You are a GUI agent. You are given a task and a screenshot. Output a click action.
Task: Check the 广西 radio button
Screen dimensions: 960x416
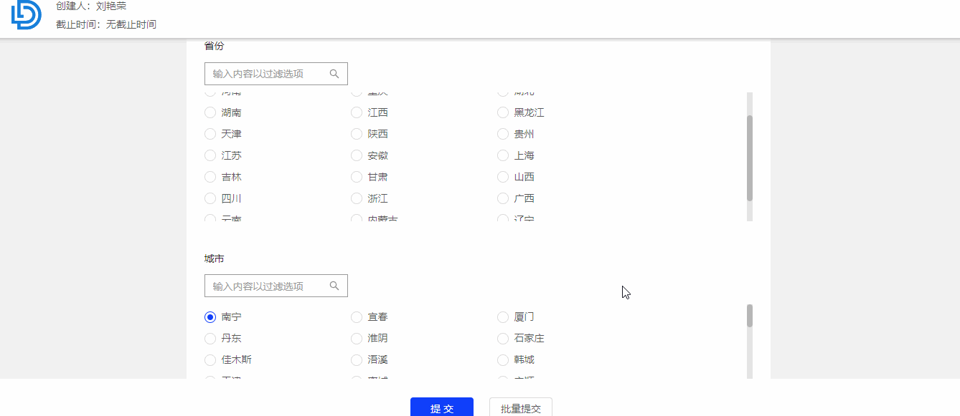(503, 198)
